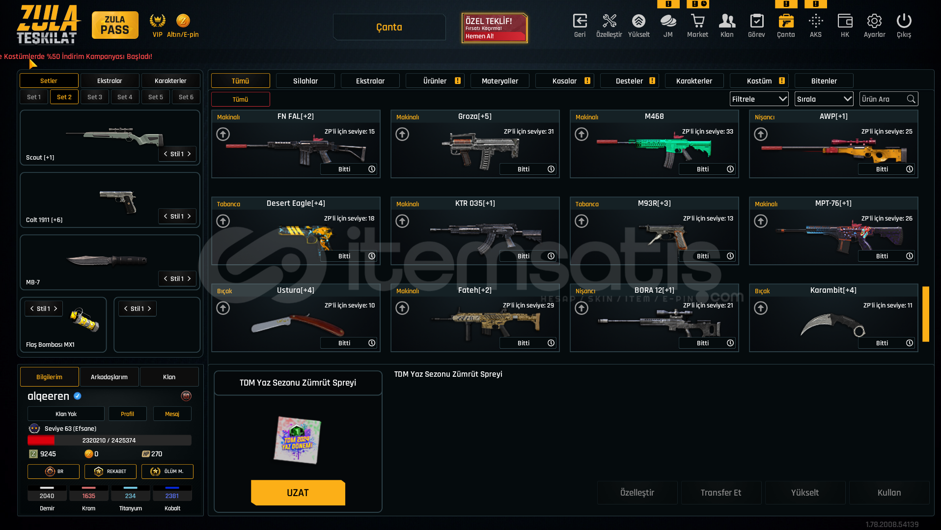The height and width of the screenshot is (530, 941).
Task: Click upgrade arrow on Karambit[+4] card
Action: pyautogui.click(x=761, y=308)
